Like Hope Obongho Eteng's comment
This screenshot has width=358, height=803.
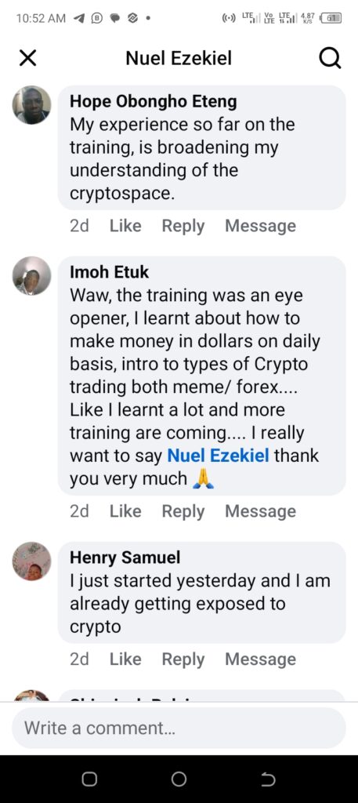point(125,226)
